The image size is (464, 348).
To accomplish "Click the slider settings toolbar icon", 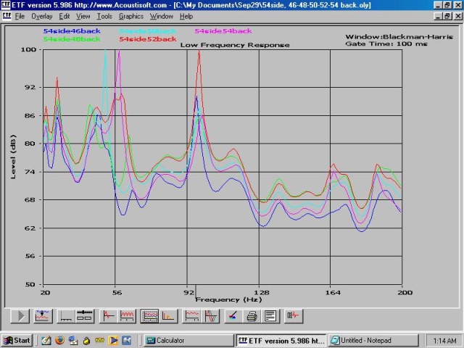I will pyautogui.click(x=84, y=316).
